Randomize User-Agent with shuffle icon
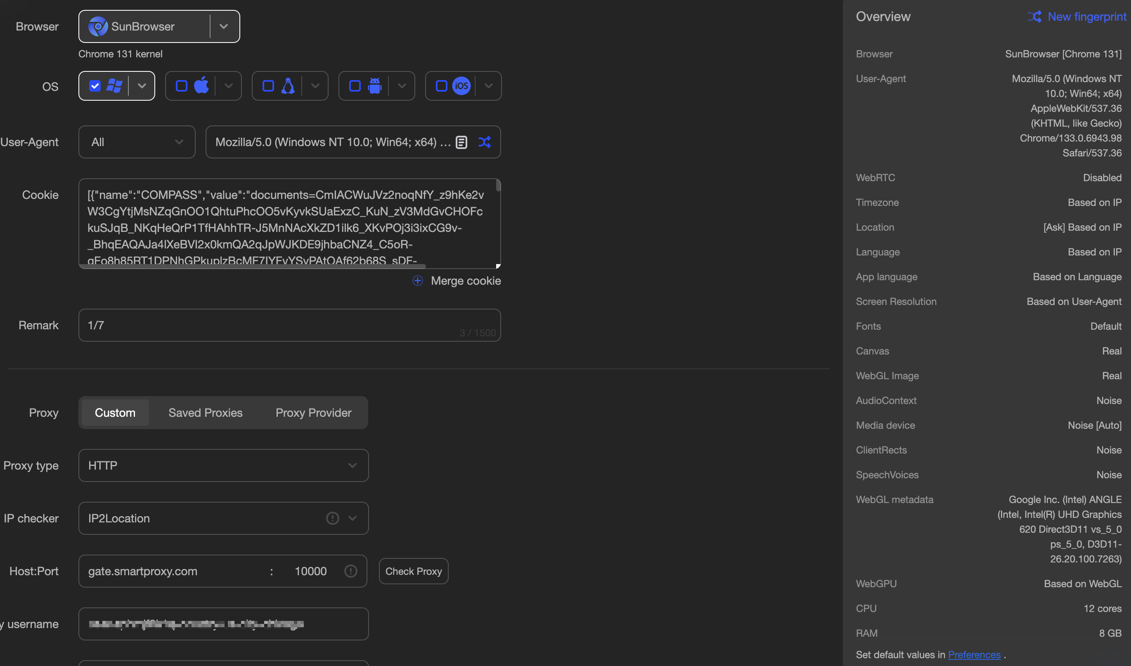The width and height of the screenshot is (1131, 666). coord(484,142)
